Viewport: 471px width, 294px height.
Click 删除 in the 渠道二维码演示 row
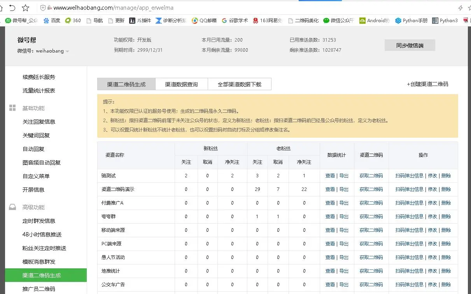446,189
